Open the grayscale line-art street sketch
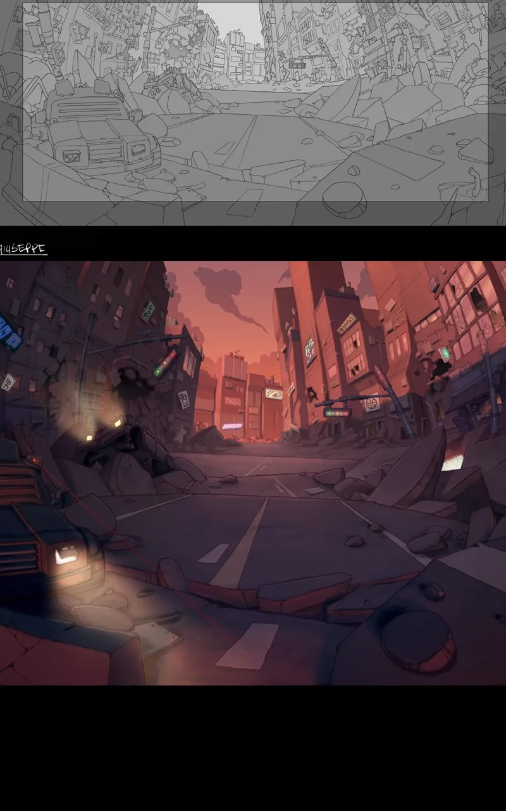Screen dimensions: 506x811 pos(253,113)
